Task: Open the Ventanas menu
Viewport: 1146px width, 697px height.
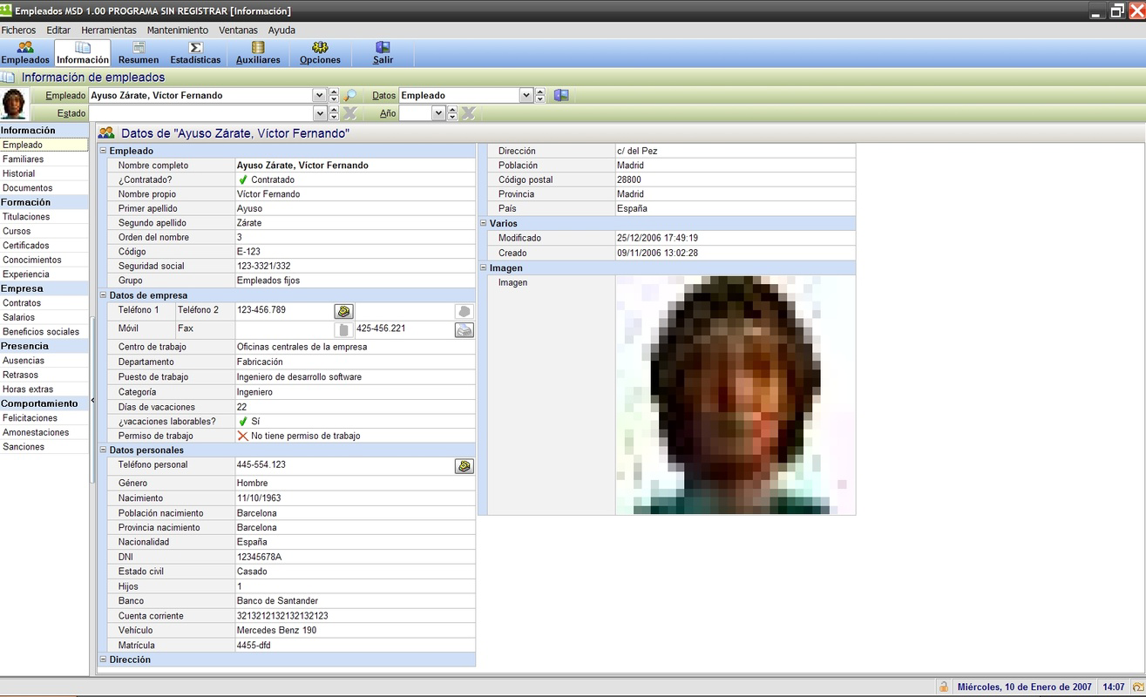Action: 238,30
